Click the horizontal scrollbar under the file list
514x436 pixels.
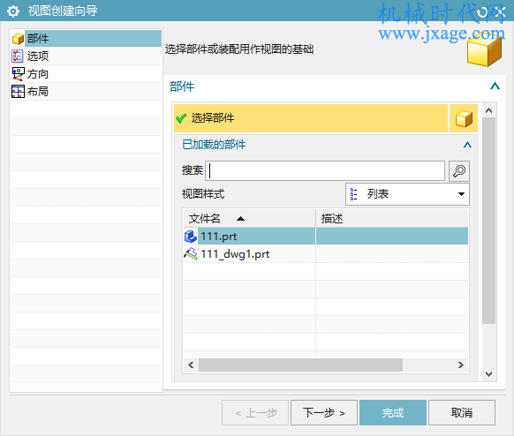point(300,365)
